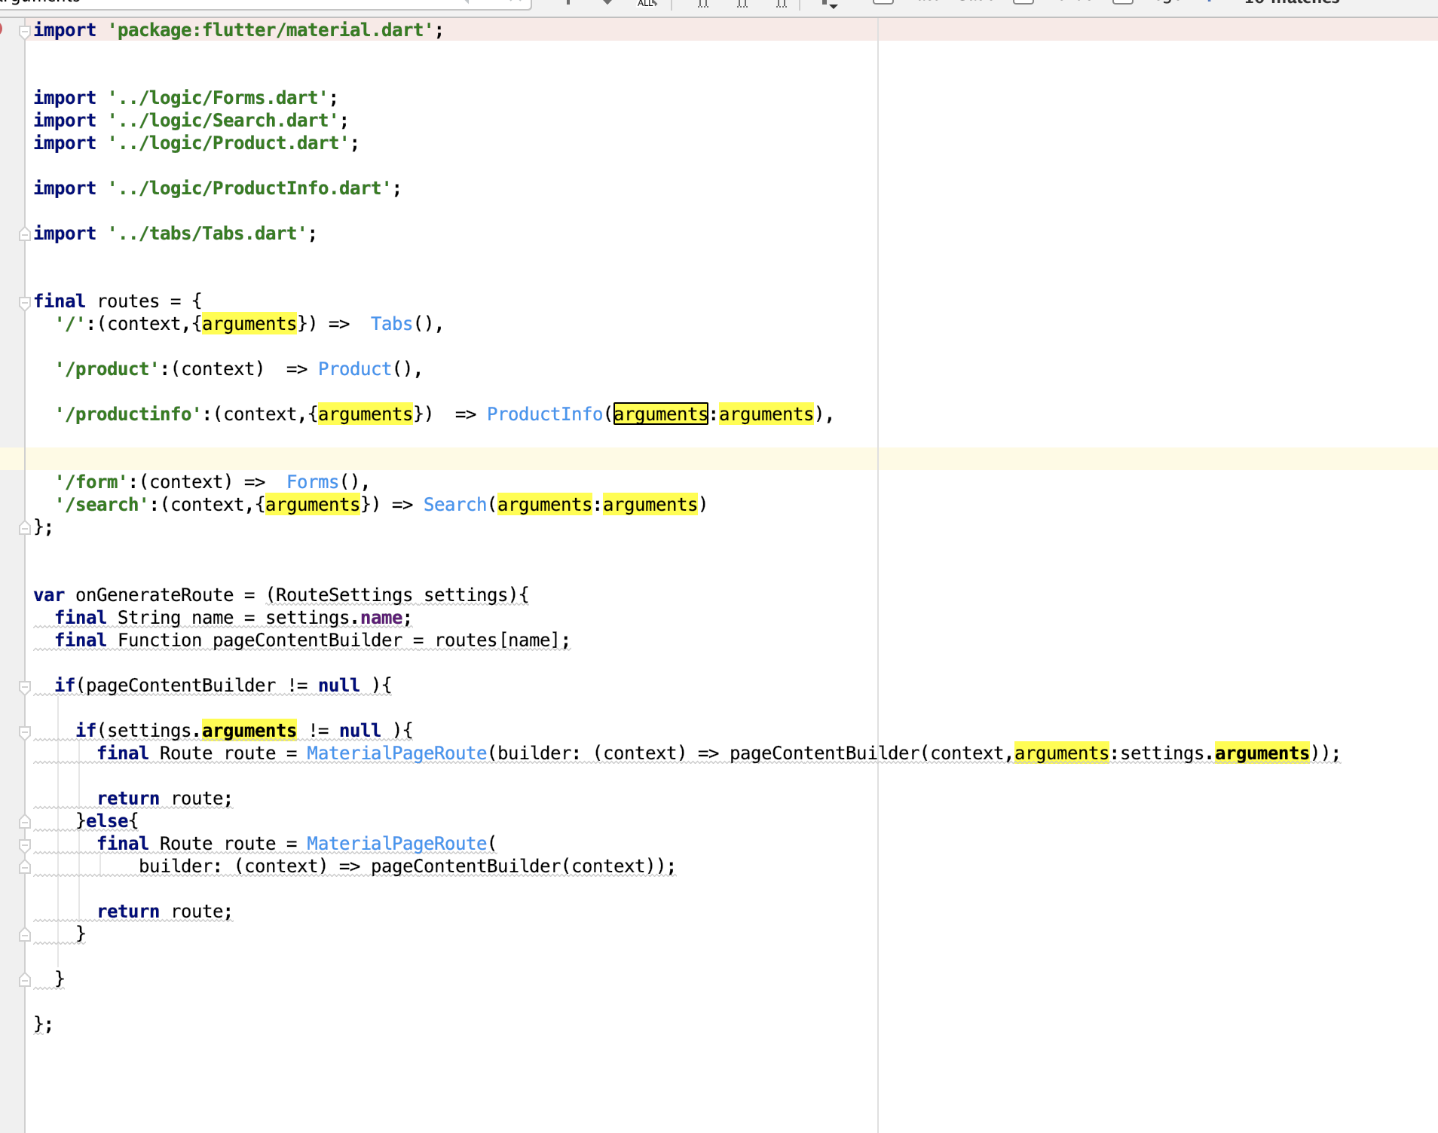The height and width of the screenshot is (1133, 1438).
Task: Click the Tabs class reference in routes
Action: tap(391, 324)
